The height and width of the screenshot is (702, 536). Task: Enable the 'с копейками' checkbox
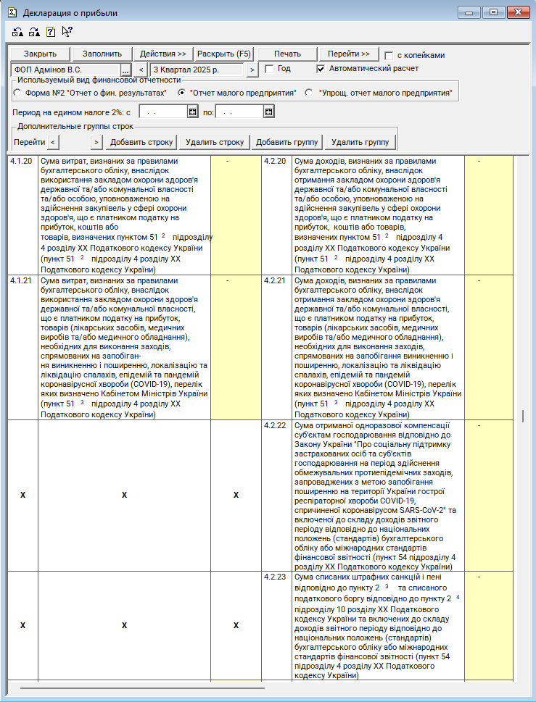(389, 56)
